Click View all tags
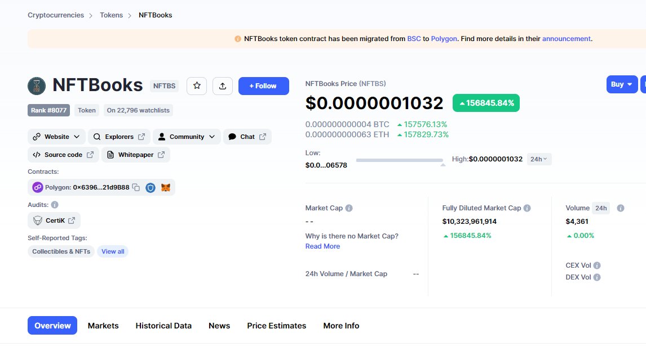The width and height of the screenshot is (646, 347). 113,251
